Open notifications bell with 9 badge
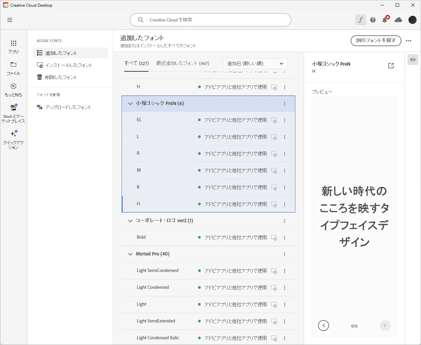 point(385,20)
